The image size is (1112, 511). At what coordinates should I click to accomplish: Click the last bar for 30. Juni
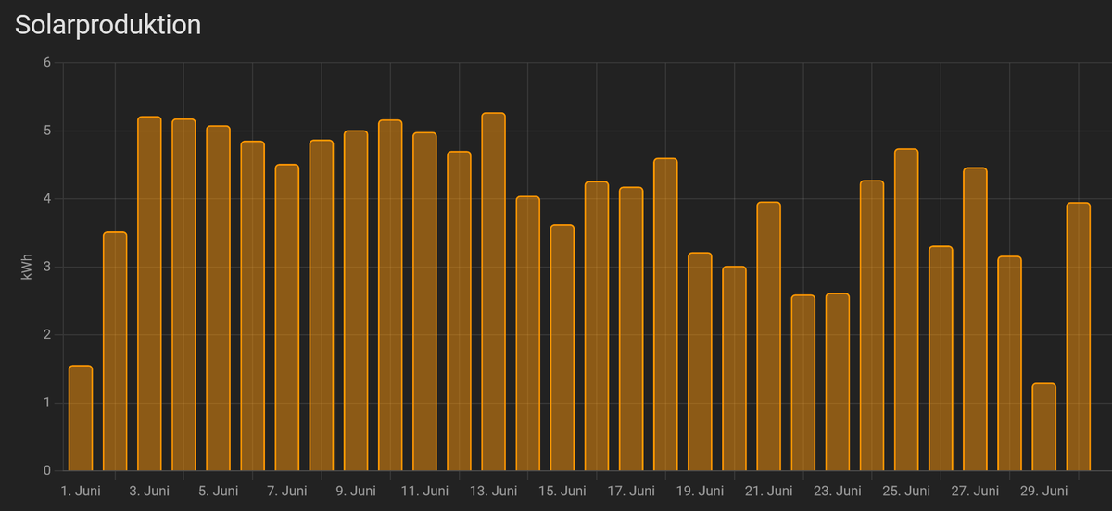[x=1079, y=337]
